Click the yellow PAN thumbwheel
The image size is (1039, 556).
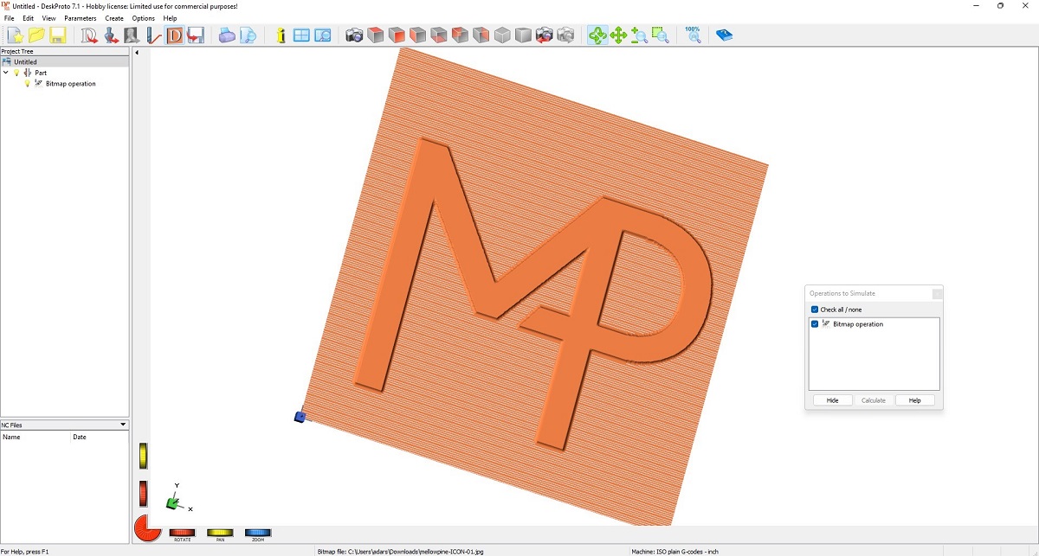pos(220,533)
